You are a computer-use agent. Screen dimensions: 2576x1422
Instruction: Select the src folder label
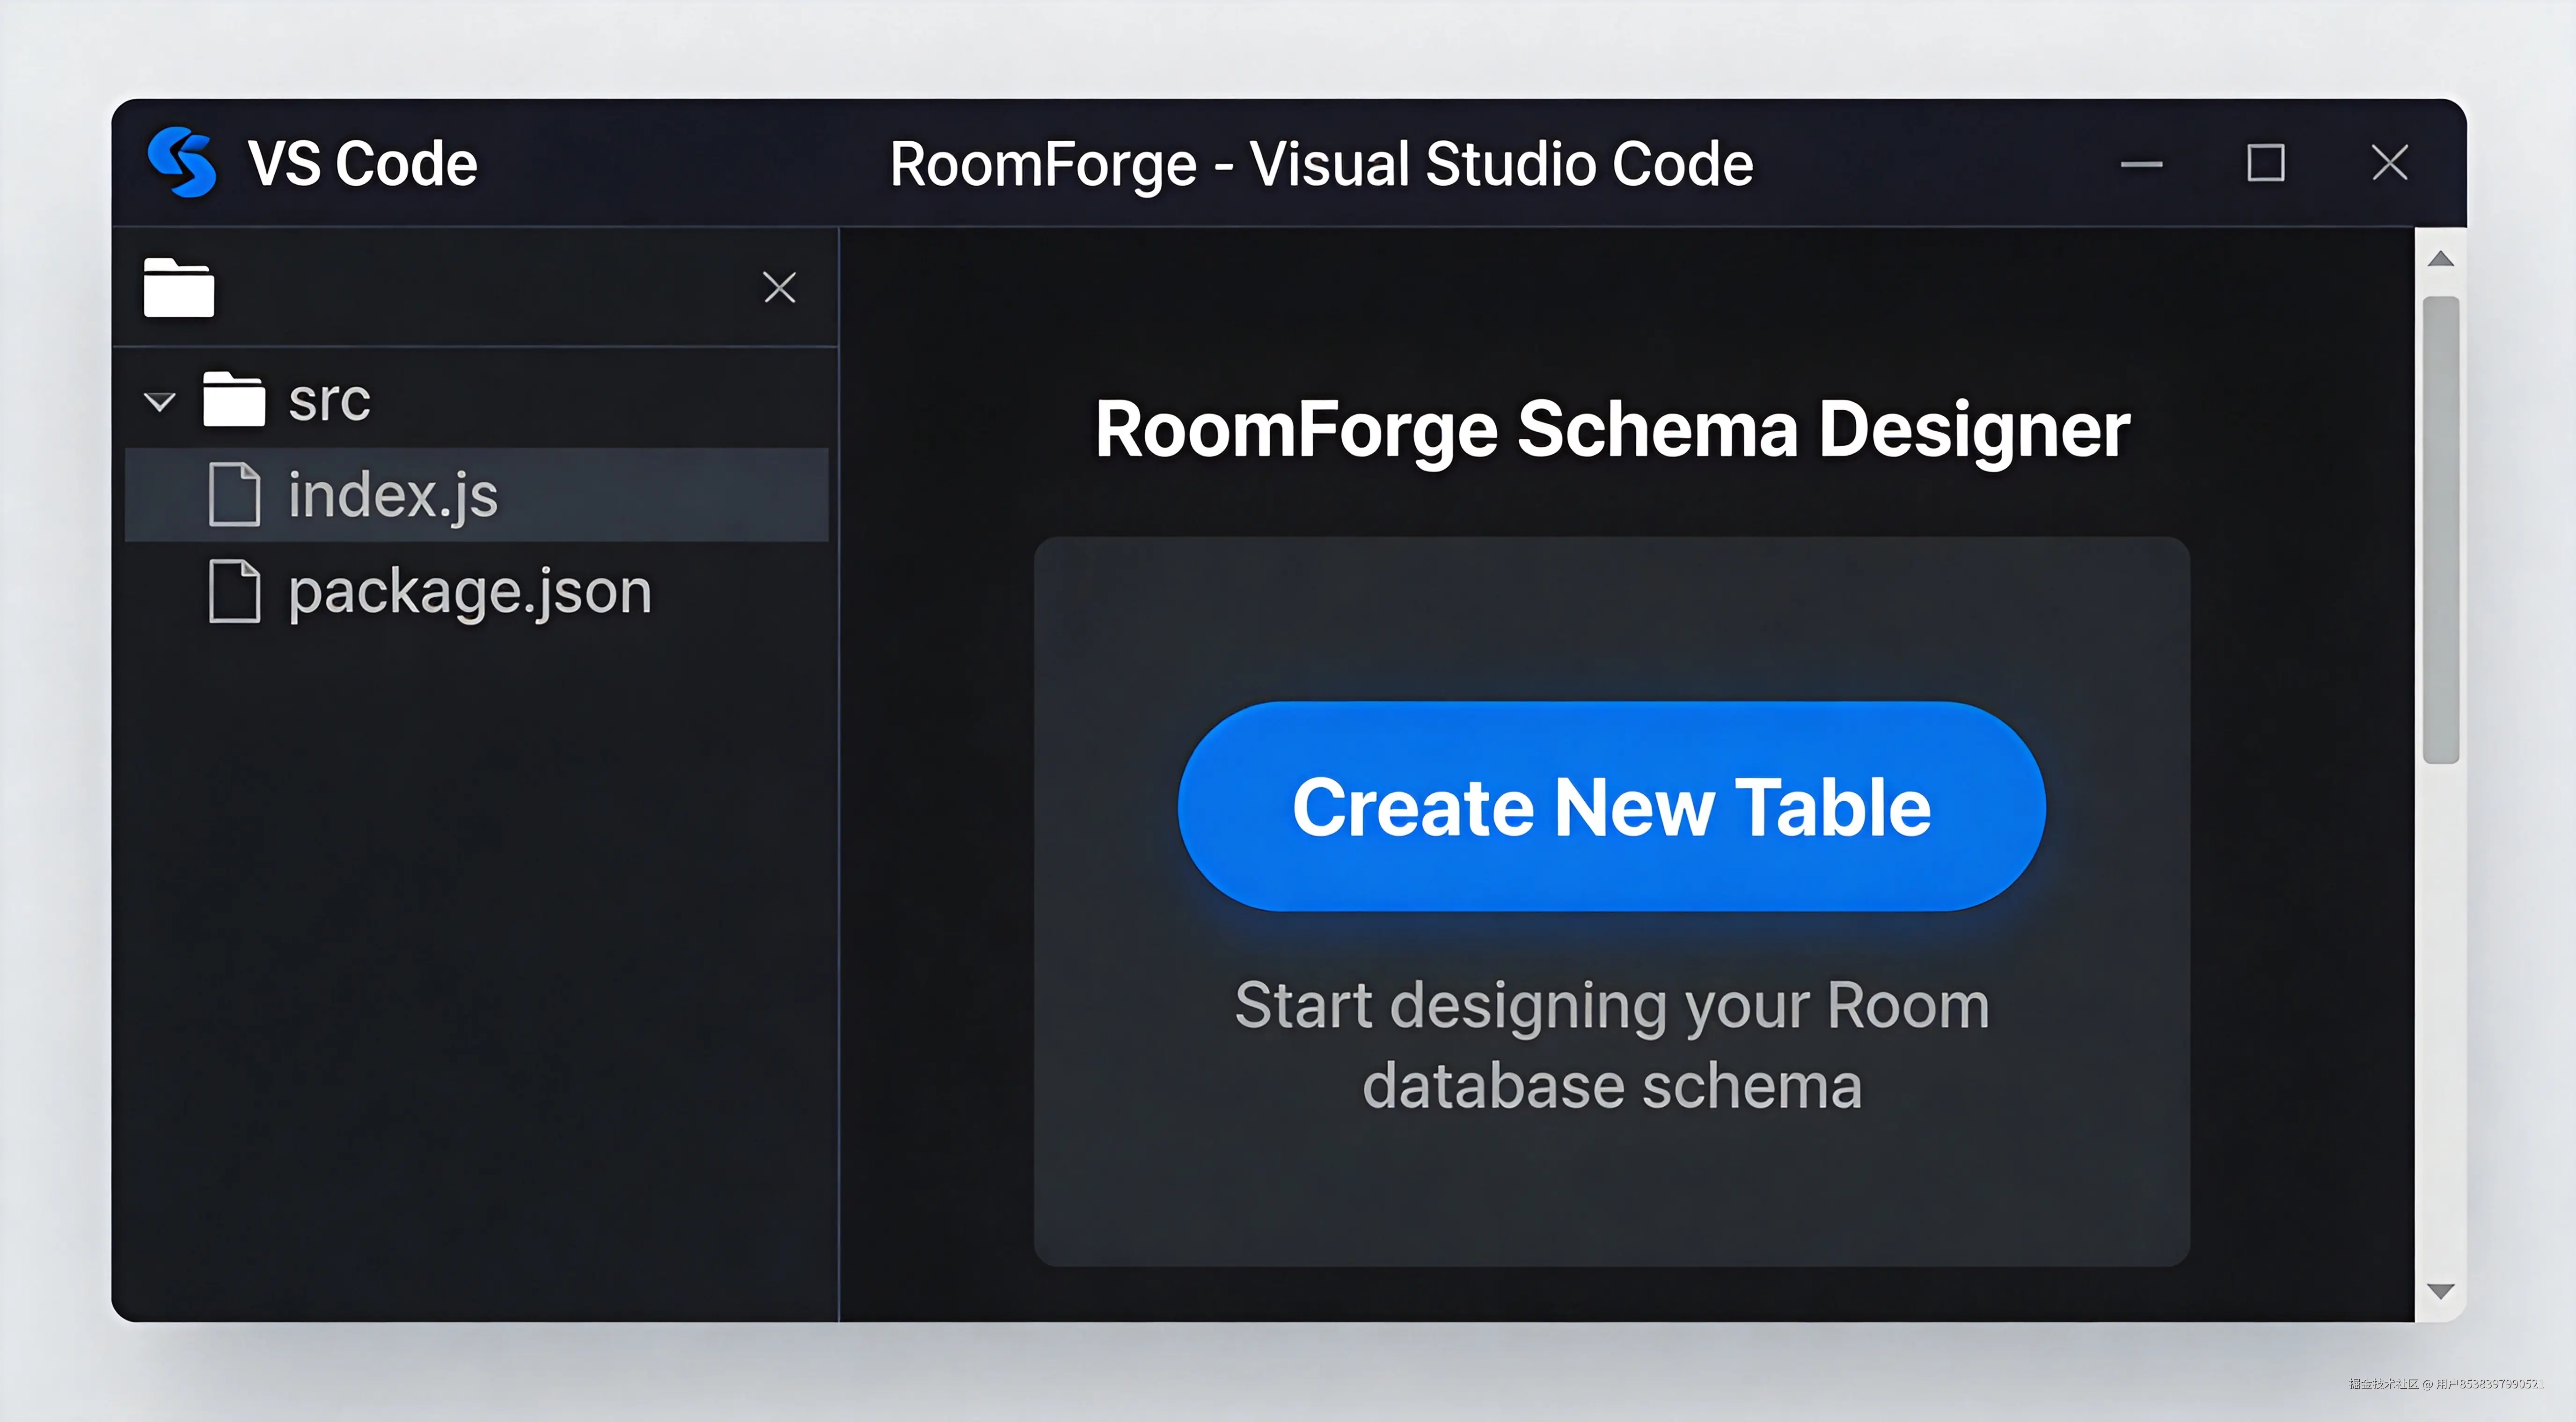click(x=329, y=401)
